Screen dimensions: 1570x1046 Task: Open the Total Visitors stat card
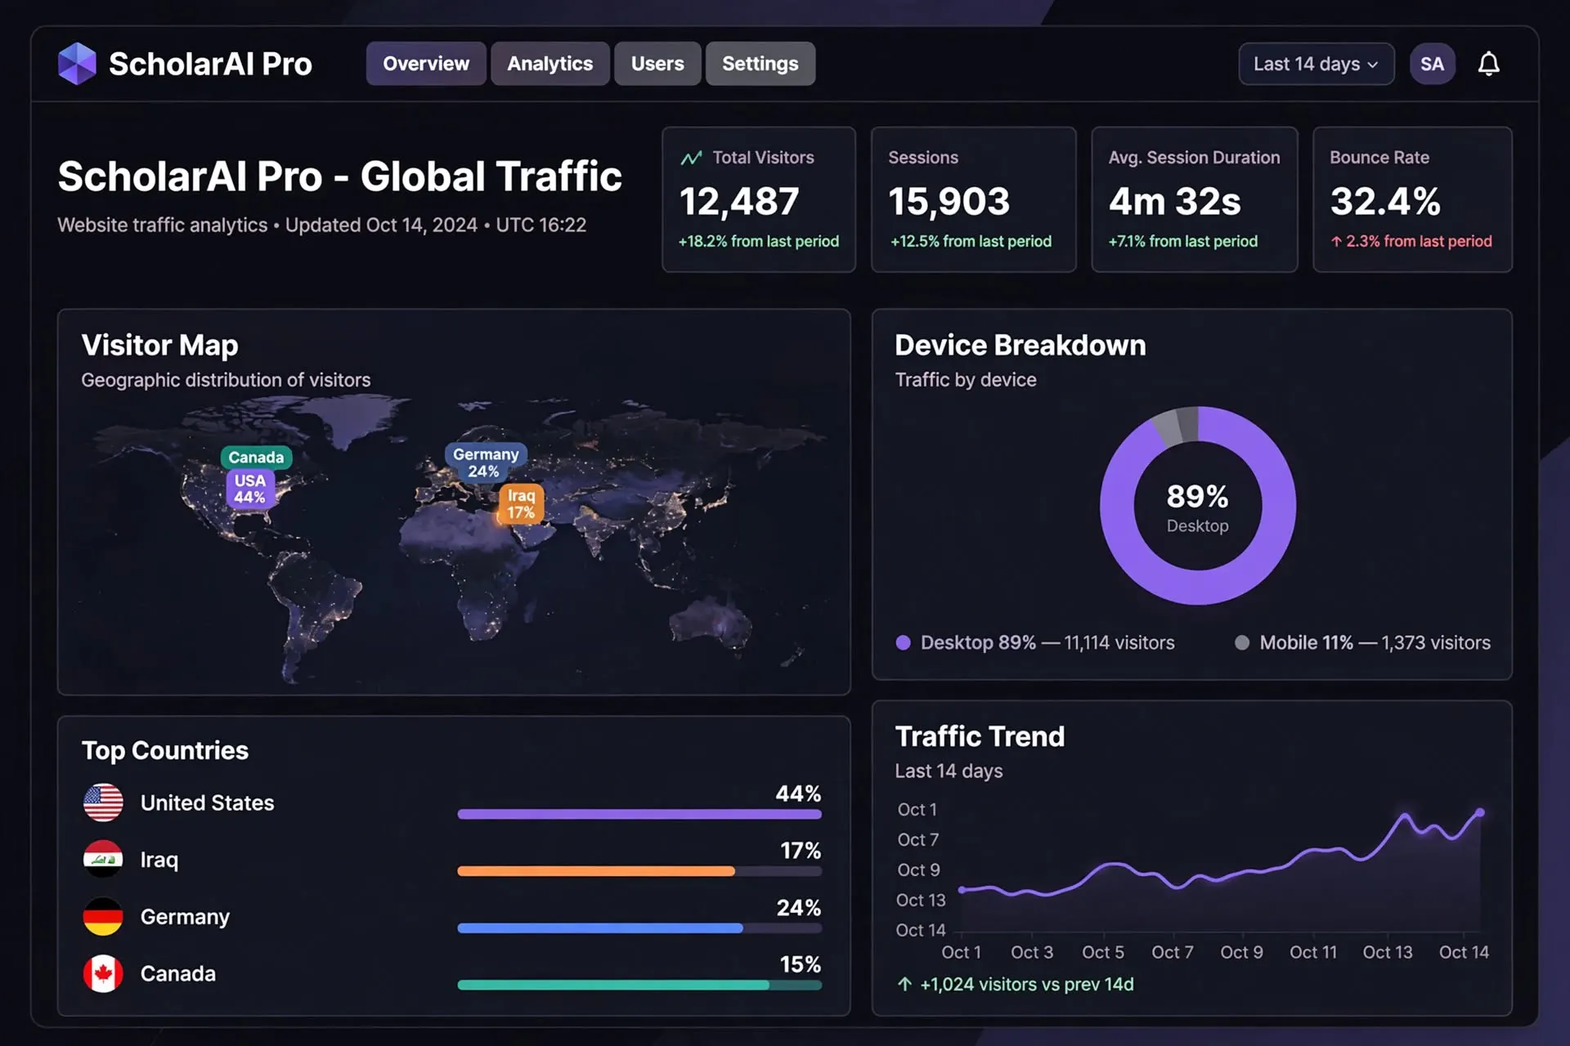(x=759, y=199)
